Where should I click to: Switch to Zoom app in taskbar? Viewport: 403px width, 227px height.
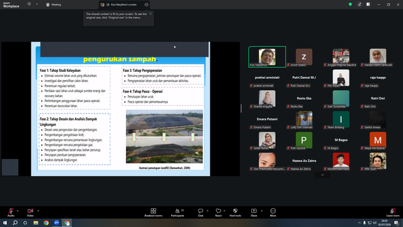coord(57,223)
